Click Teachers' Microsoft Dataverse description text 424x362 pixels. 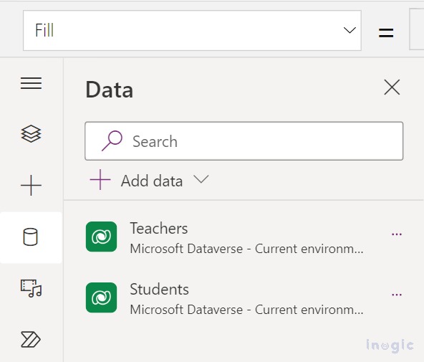pyautogui.click(x=246, y=249)
